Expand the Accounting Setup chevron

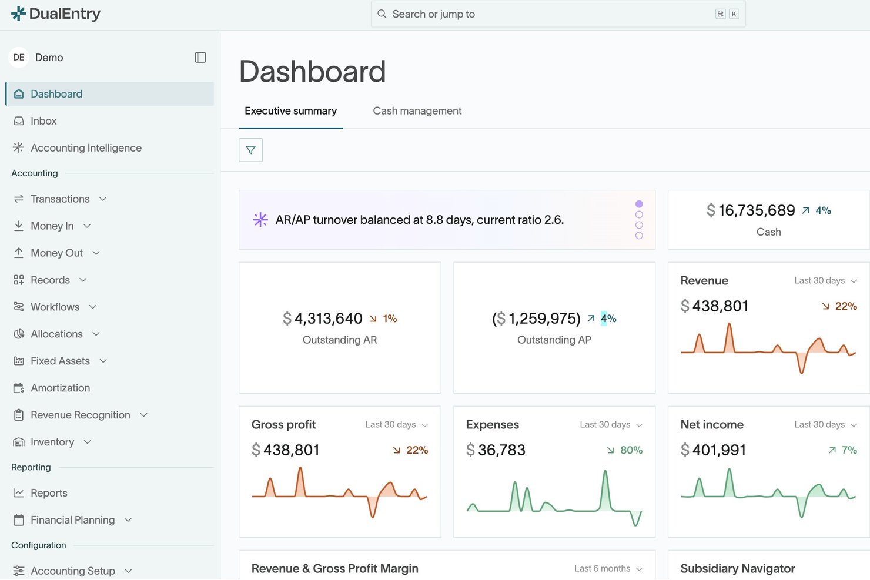(129, 571)
